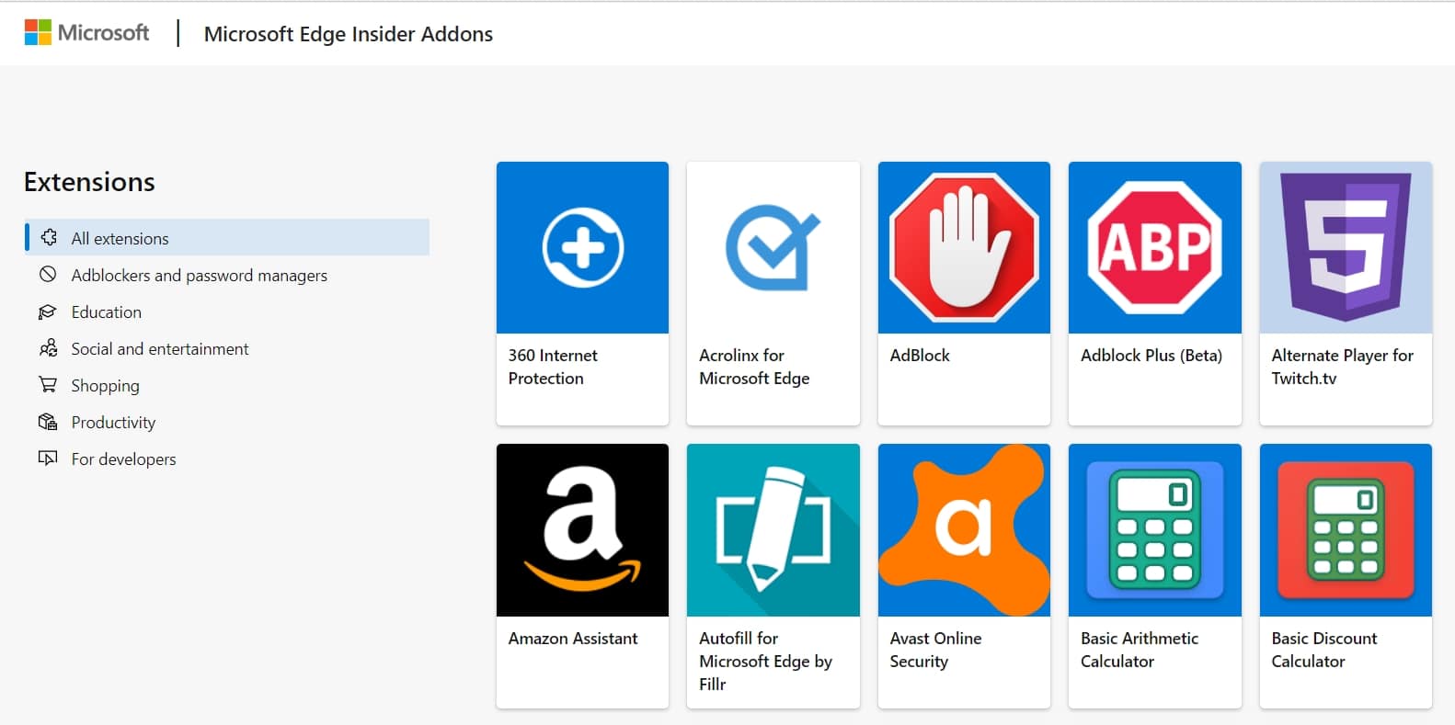Click the Basic Arithmetic Calculator title
The width and height of the screenshot is (1455, 725).
pyautogui.click(x=1140, y=650)
